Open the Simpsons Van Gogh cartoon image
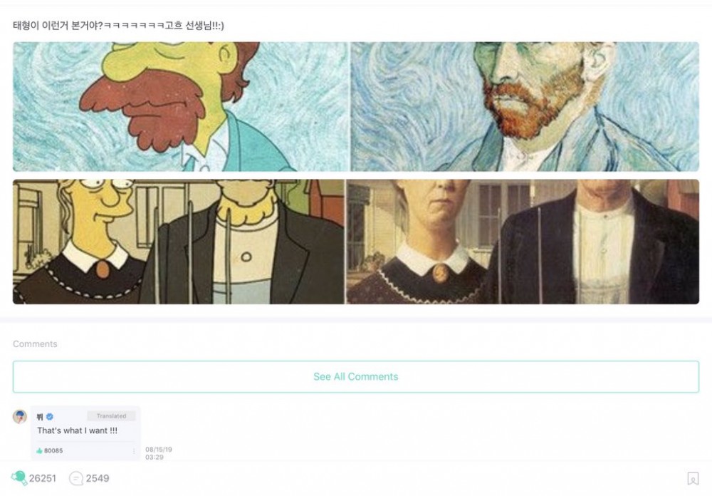Viewport: 712px width, 496px height. pyautogui.click(x=181, y=107)
